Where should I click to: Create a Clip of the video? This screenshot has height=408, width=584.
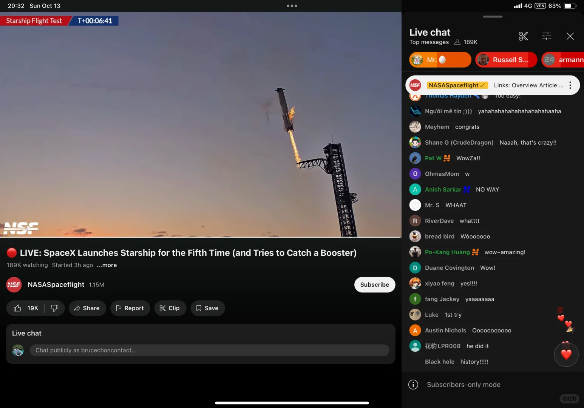[x=170, y=308]
